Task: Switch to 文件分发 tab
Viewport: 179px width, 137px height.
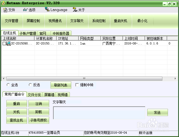Action: pos(35,95)
